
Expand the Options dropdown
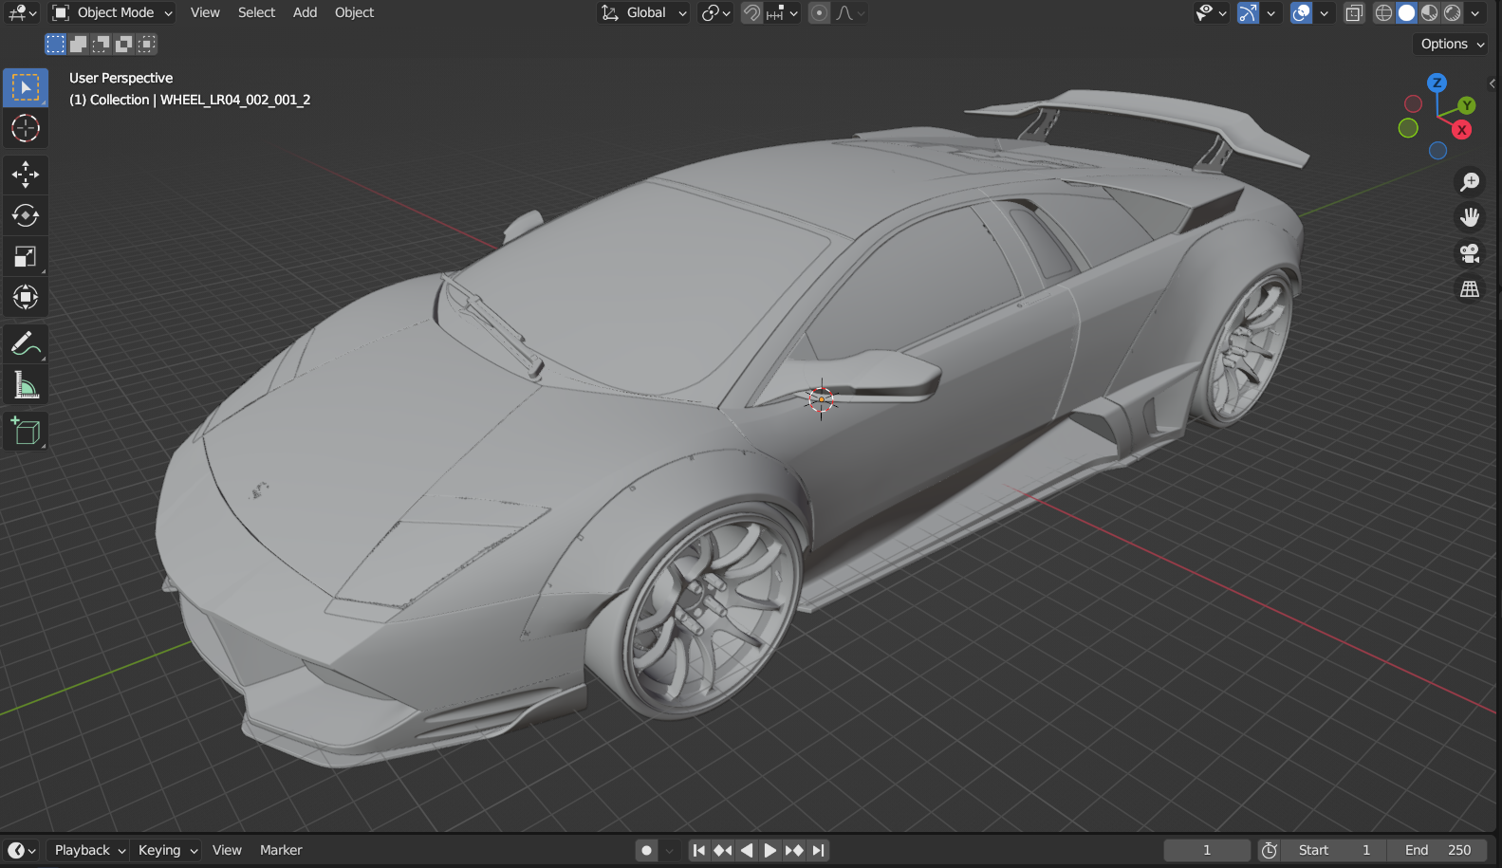pyautogui.click(x=1452, y=44)
